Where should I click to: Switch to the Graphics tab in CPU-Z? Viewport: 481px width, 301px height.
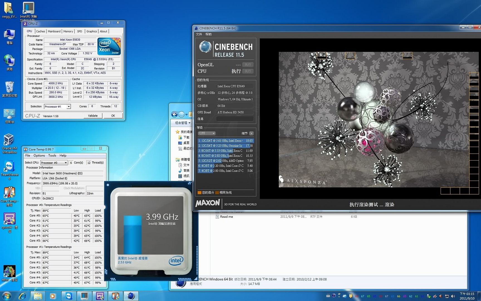[92, 31]
